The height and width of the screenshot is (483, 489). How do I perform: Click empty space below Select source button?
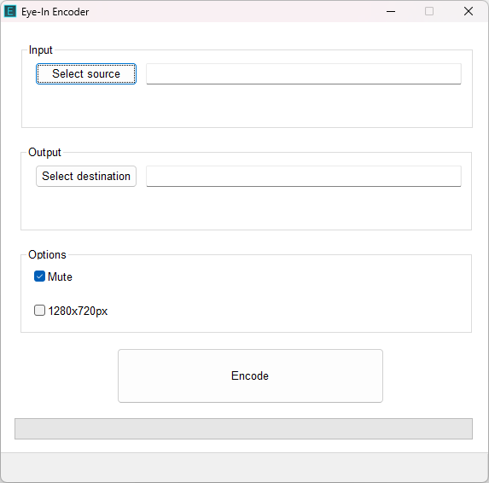tap(86, 106)
